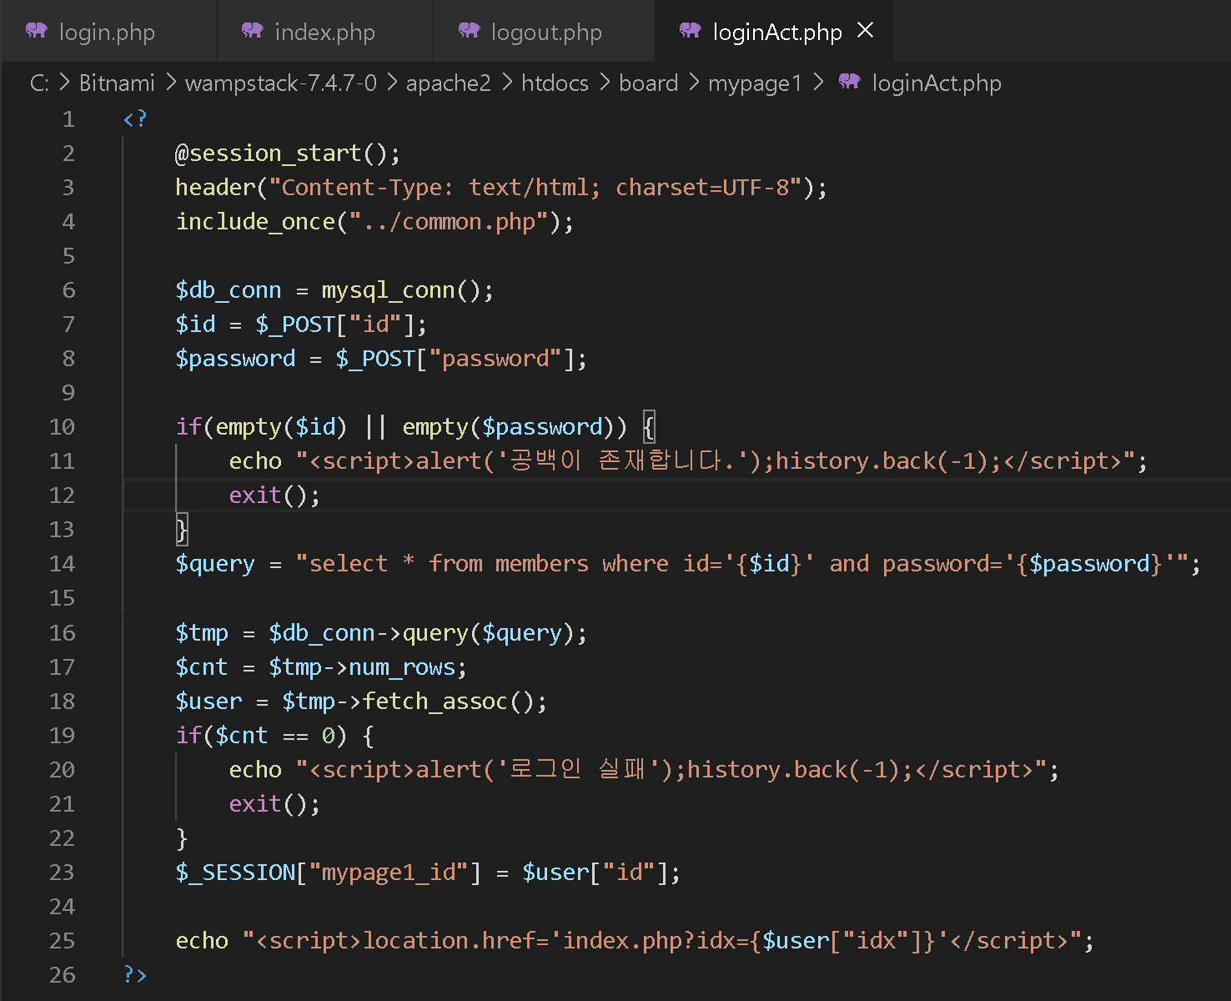Click mysql_conn() function call

(x=401, y=290)
